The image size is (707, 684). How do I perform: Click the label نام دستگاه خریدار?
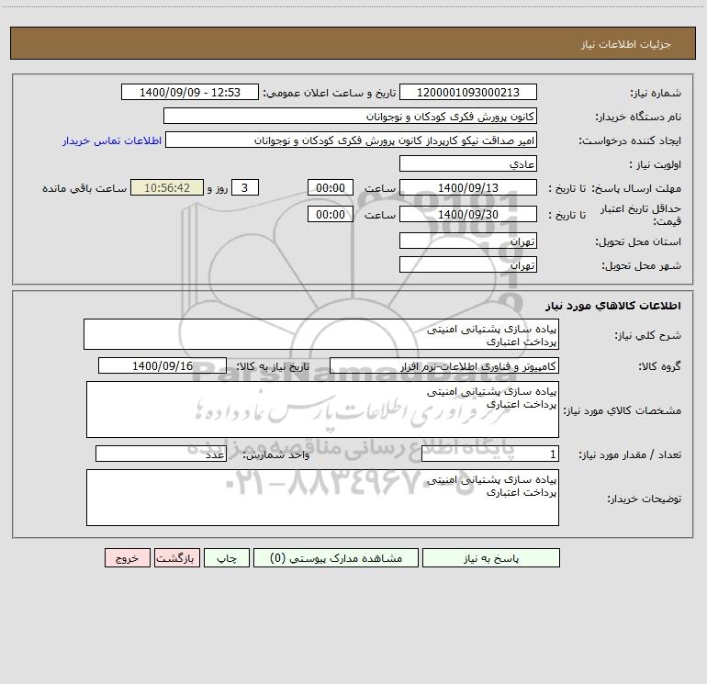638,117
